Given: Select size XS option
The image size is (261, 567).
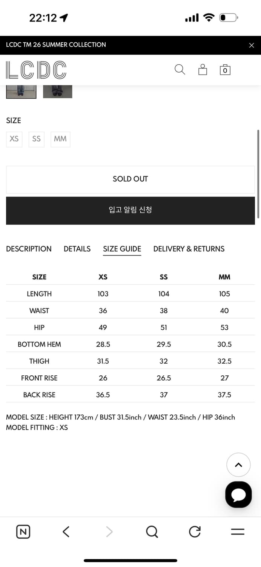Looking at the screenshot, I should (14, 139).
